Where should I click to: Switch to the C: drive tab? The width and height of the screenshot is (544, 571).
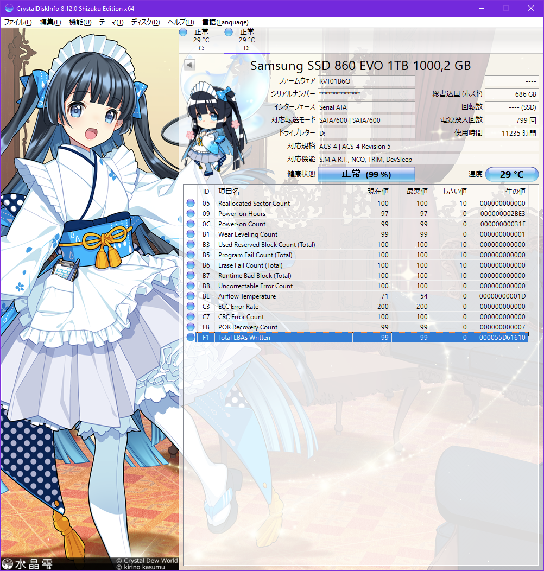tap(201, 40)
